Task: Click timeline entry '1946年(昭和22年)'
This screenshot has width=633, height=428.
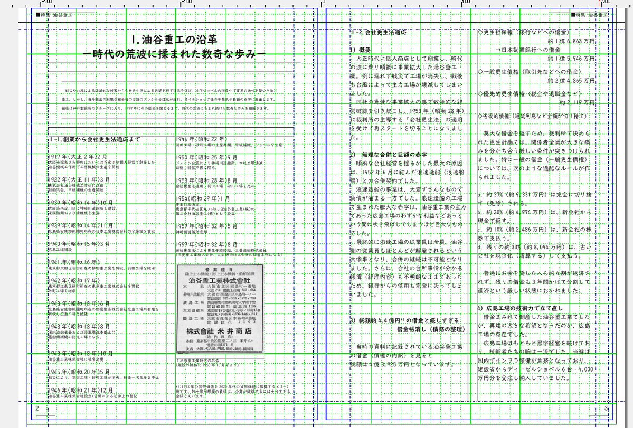Action: (202, 139)
